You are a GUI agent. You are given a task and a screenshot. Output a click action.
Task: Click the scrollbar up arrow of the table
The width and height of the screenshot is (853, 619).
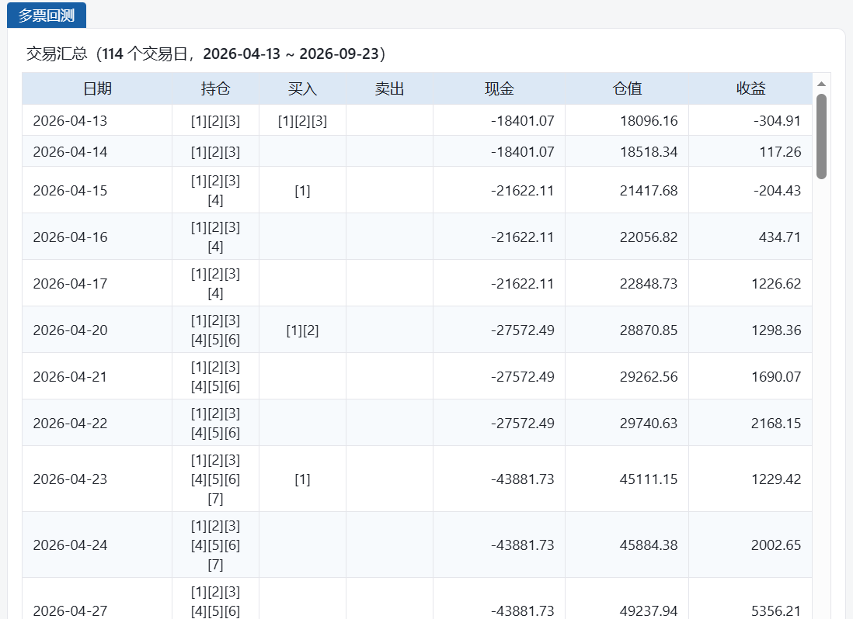click(x=821, y=84)
